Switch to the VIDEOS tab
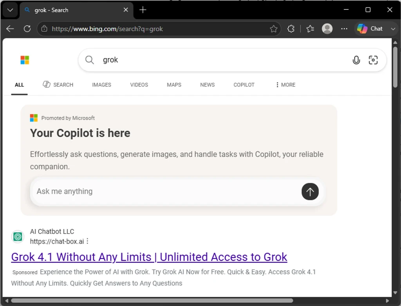The height and width of the screenshot is (306, 401). pos(139,85)
